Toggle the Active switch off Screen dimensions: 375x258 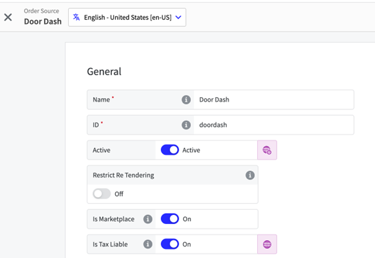(170, 150)
